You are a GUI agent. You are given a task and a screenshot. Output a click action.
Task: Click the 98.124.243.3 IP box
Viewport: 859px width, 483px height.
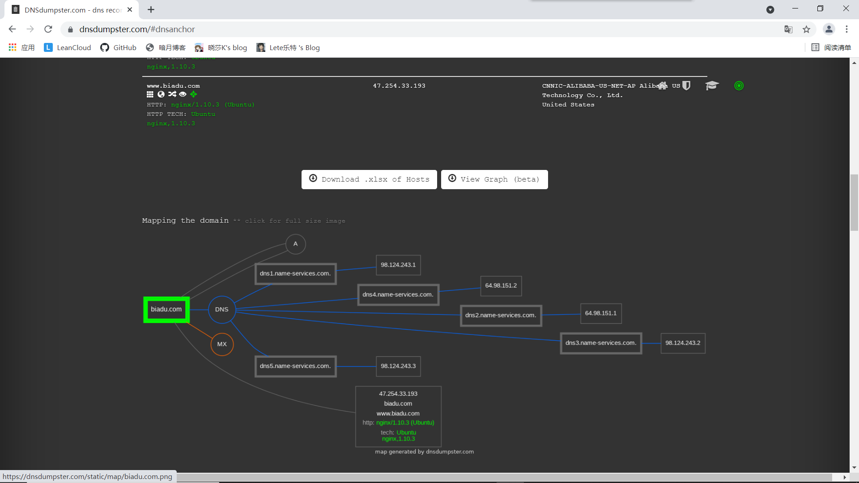click(398, 366)
